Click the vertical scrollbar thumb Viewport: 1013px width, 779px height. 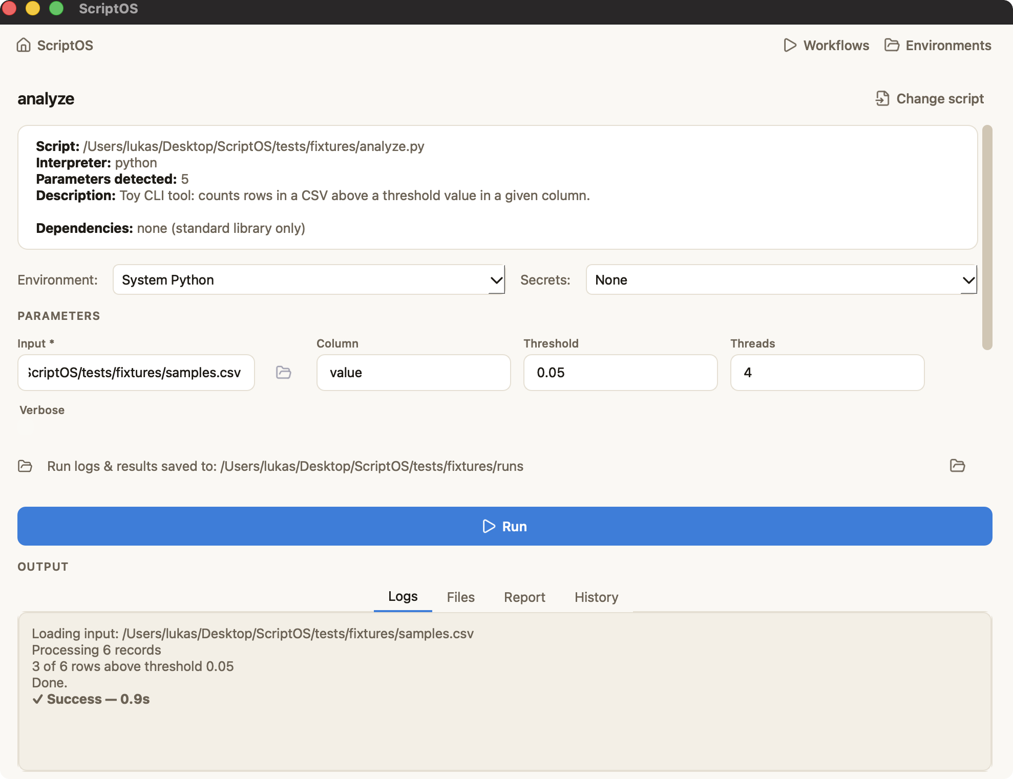click(987, 237)
